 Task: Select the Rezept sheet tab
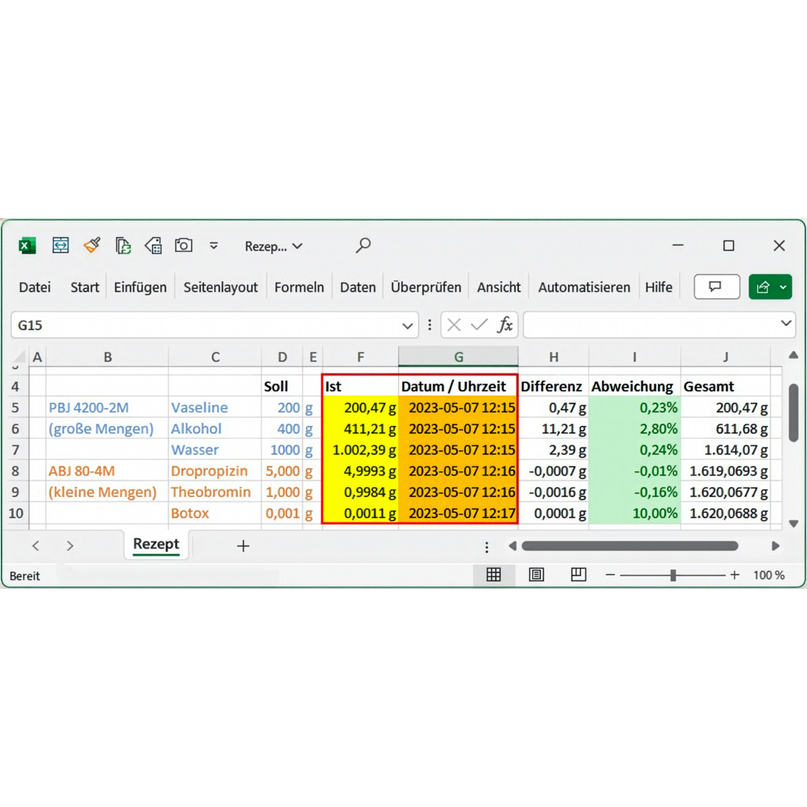(x=156, y=544)
